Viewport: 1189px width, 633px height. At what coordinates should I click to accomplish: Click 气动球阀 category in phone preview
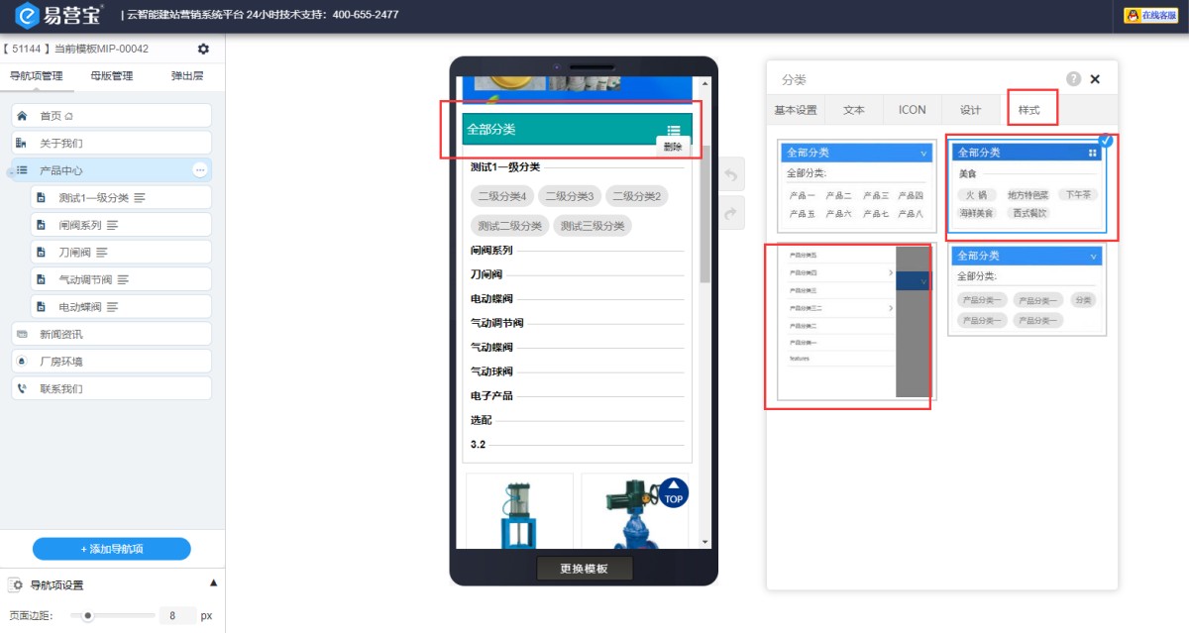(491, 371)
